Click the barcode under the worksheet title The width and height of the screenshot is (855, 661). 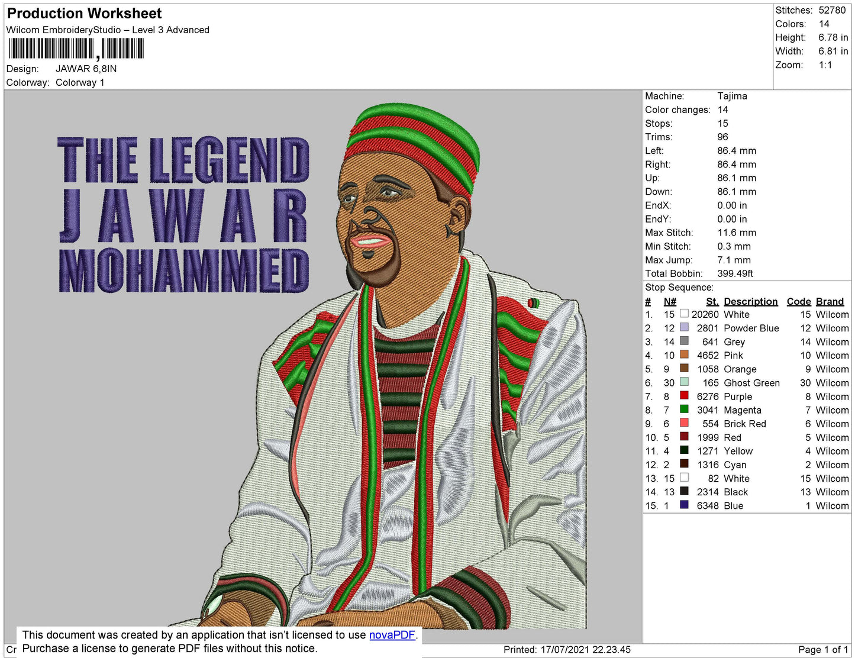click(x=76, y=49)
